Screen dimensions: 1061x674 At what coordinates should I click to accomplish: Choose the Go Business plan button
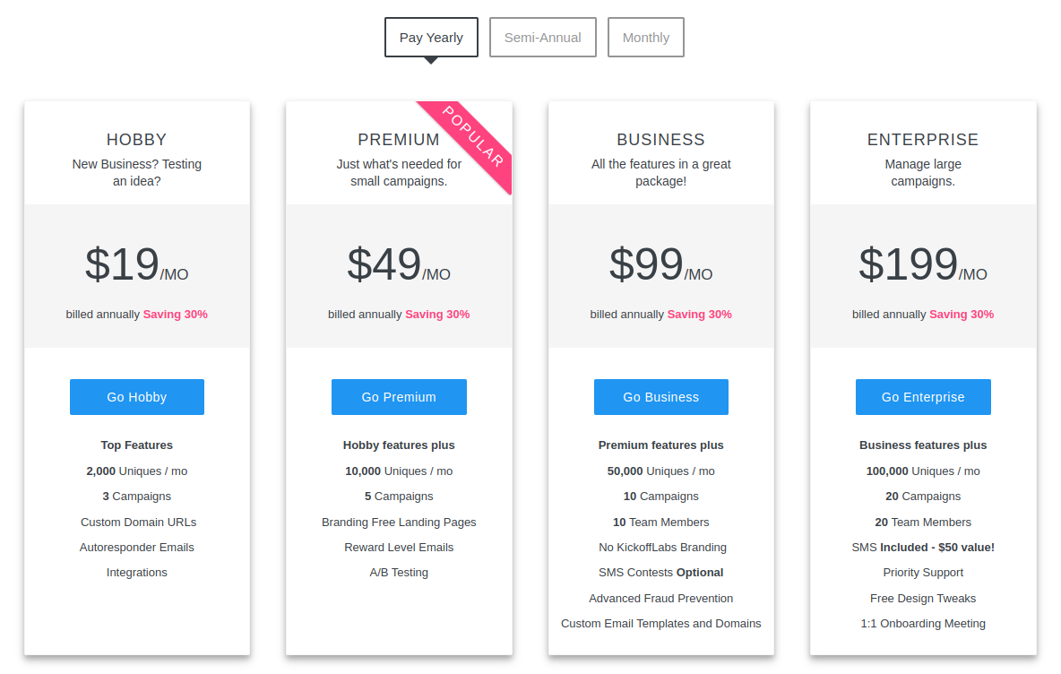click(x=661, y=396)
